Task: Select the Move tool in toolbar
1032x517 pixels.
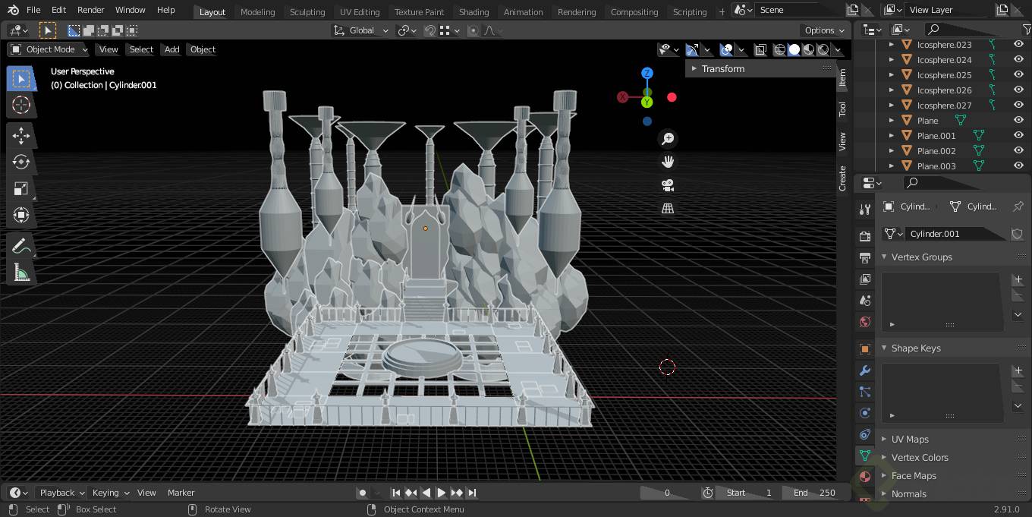Action: click(x=21, y=136)
